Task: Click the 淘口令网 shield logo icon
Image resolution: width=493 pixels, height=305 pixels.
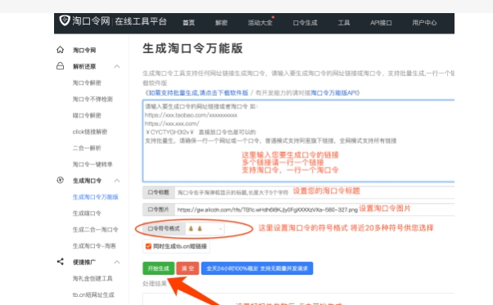Action: click(x=65, y=20)
